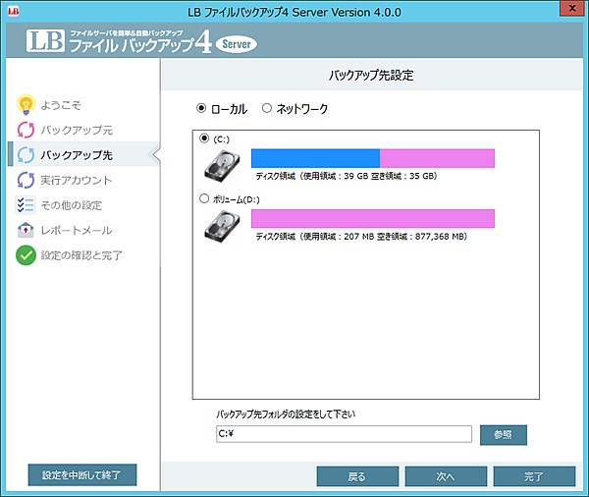The image size is (589, 497).
Task: Open the ようこそ step in sidebar
Action: (61, 105)
